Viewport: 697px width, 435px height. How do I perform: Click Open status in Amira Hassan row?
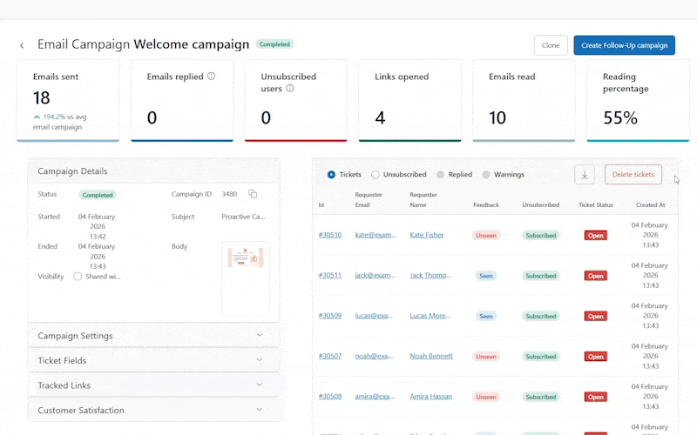[596, 398]
